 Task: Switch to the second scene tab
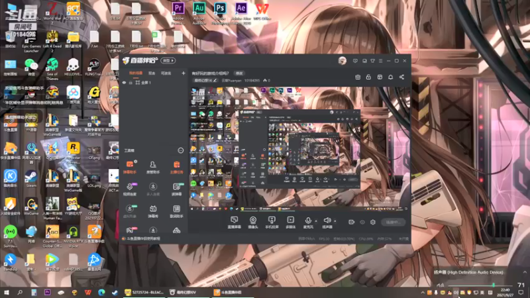click(x=152, y=74)
